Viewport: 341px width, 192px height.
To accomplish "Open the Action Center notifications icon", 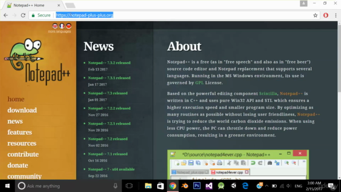I will 331,186.
